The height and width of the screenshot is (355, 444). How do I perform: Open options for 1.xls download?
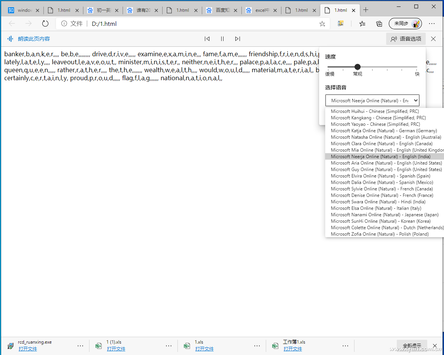click(257, 345)
